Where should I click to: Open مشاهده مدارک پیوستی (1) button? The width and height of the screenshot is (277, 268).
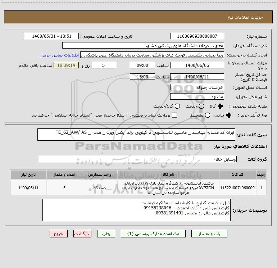coord(153,234)
